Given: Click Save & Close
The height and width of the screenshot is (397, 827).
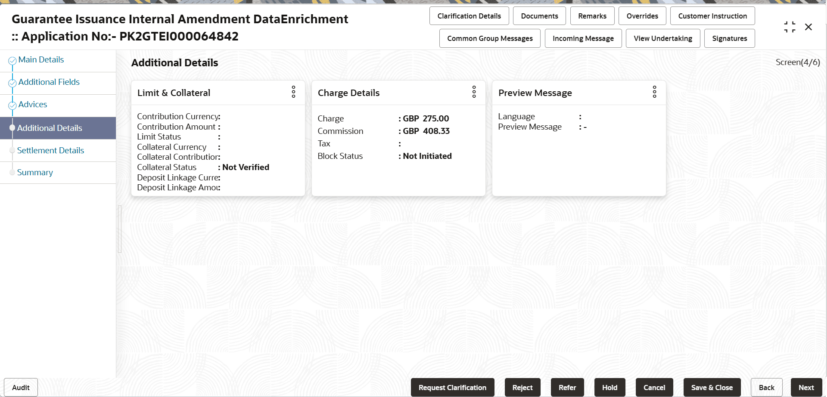Looking at the screenshot, I should coord(712,388).
